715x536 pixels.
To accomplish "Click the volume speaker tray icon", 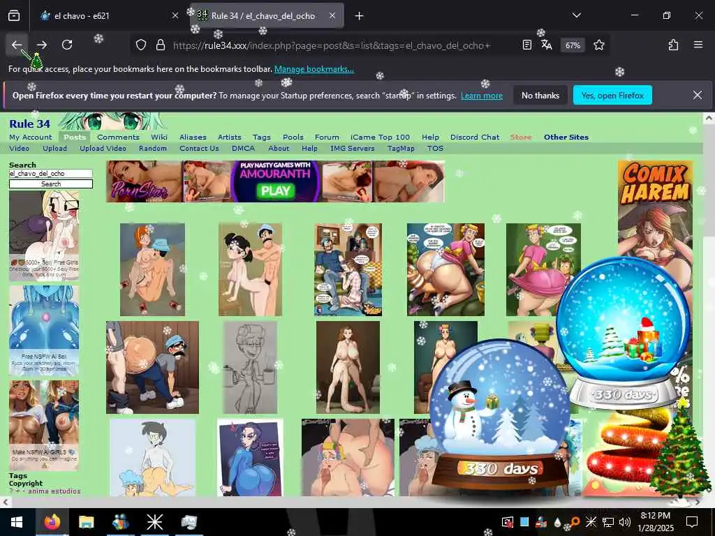I will pyautogui.click(x=625, y=522).
